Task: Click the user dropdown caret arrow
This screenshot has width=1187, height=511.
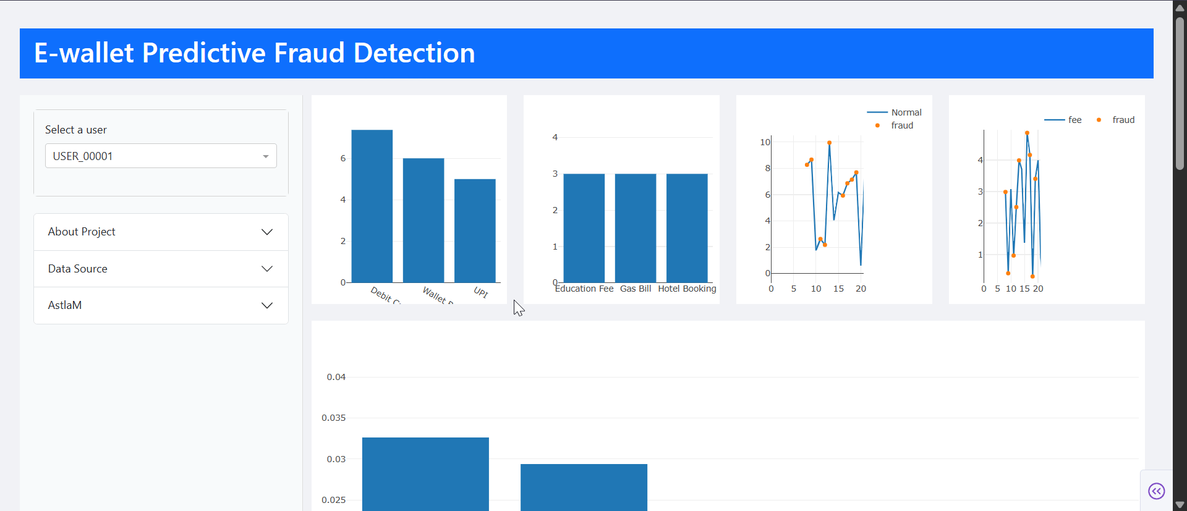Action: click(266, 156)
